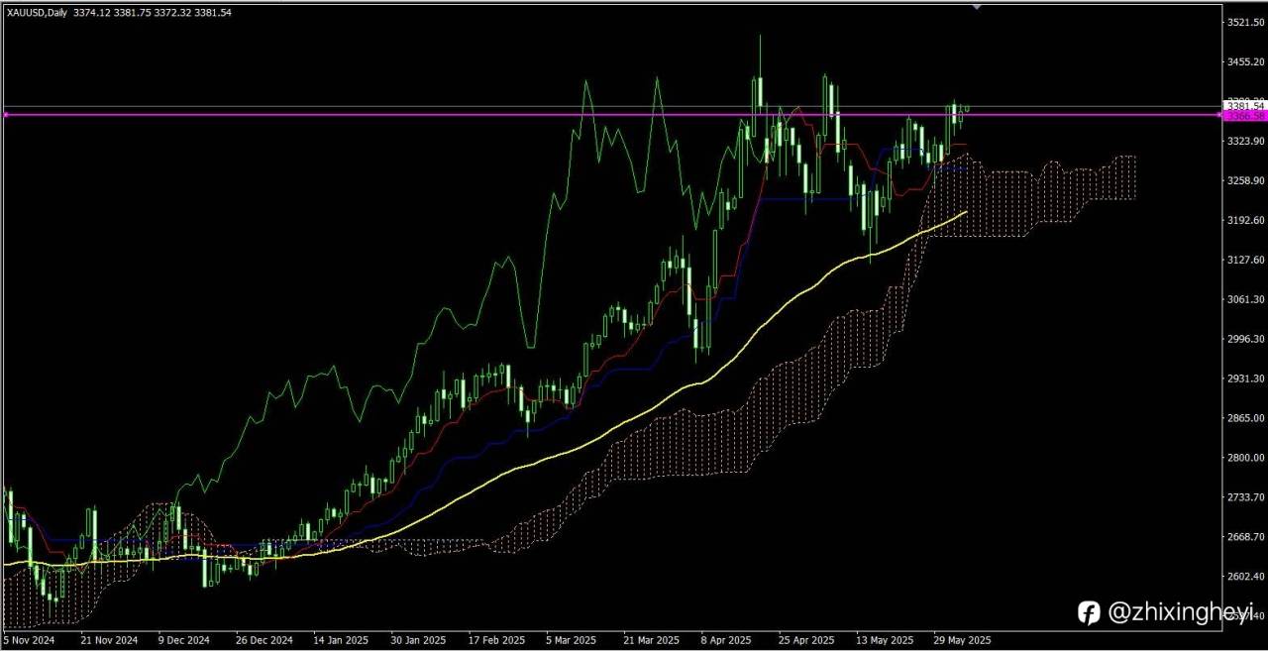Click the OHLC values 3374.12 3381.75 in the header
This screenshot has height=651, width=1268.
[x=112, y=13]
